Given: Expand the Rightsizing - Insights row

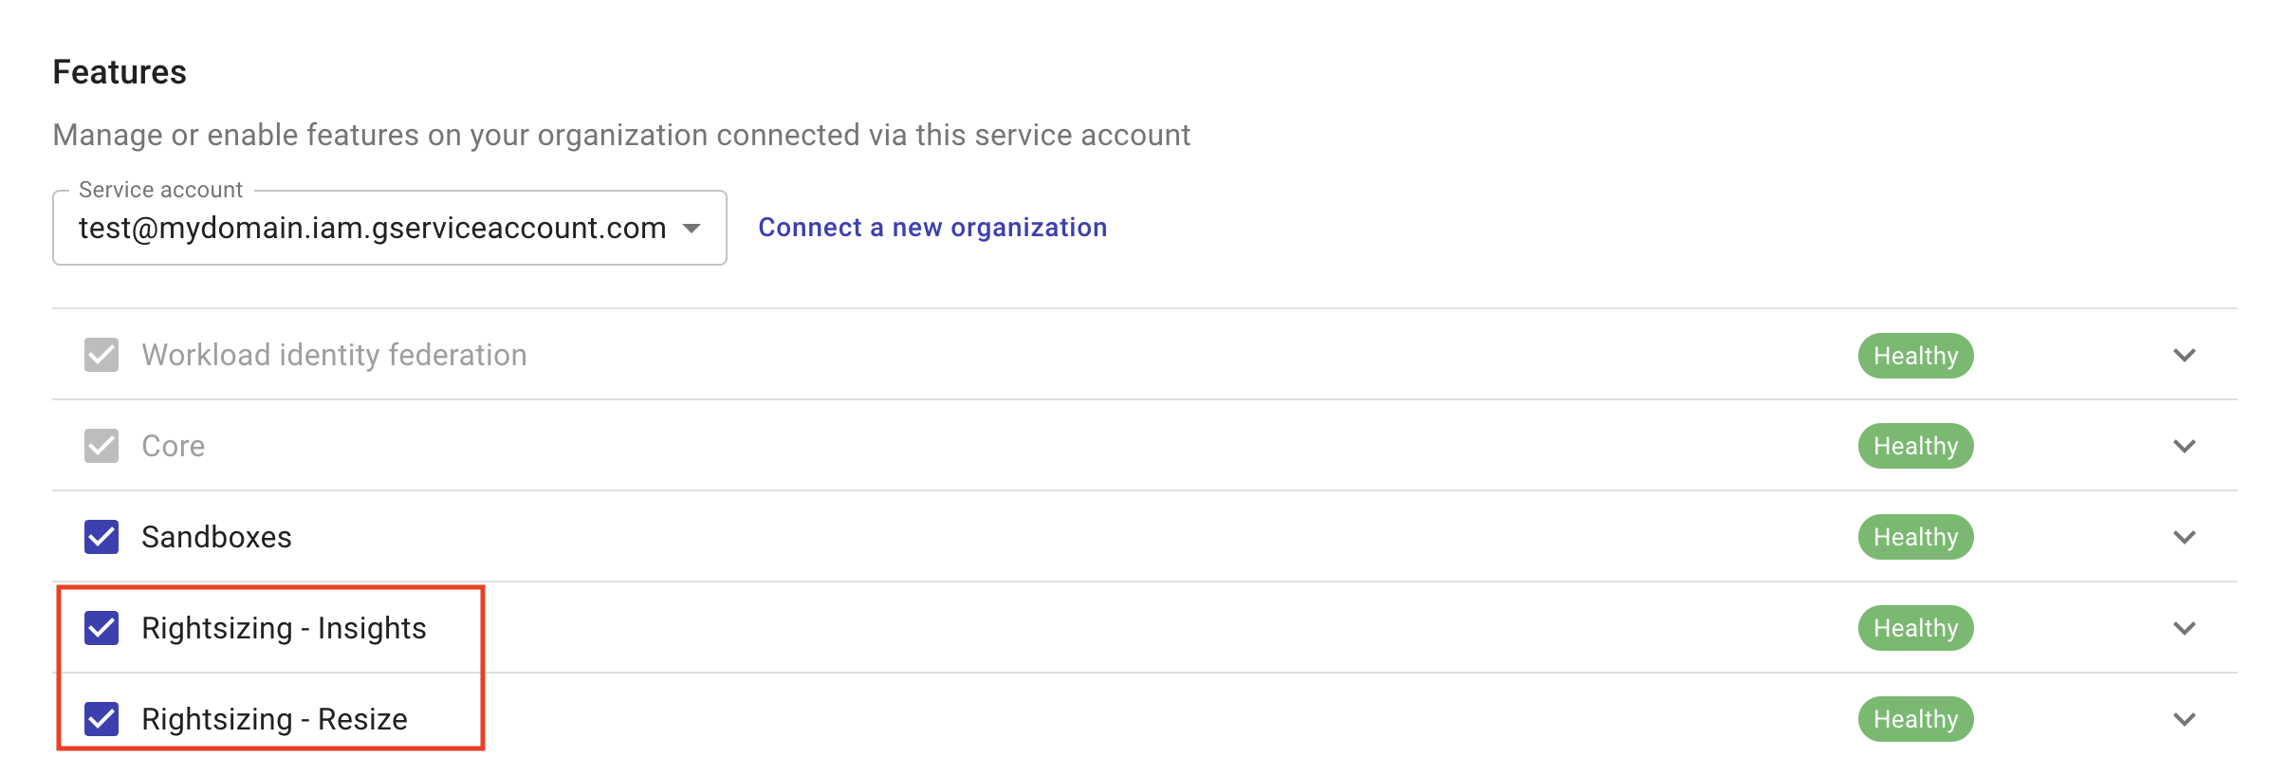Looking at the screenshot, I should point(2186,627).
